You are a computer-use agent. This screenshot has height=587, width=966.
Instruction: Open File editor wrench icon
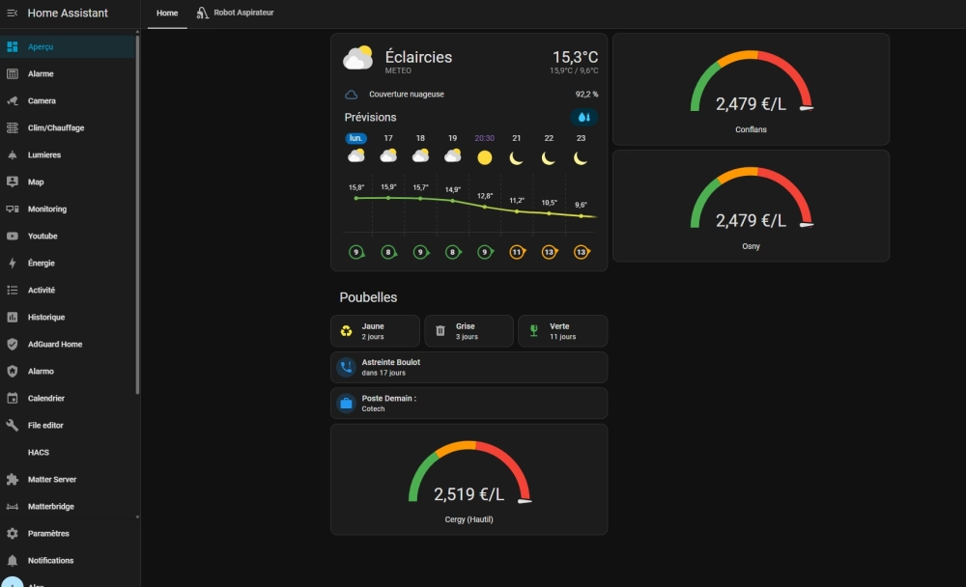coord(13,425)
